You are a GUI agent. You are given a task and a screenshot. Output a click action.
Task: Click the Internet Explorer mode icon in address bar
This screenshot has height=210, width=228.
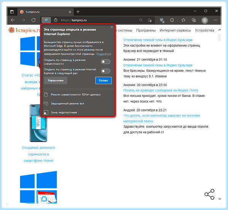coord(46,20)
